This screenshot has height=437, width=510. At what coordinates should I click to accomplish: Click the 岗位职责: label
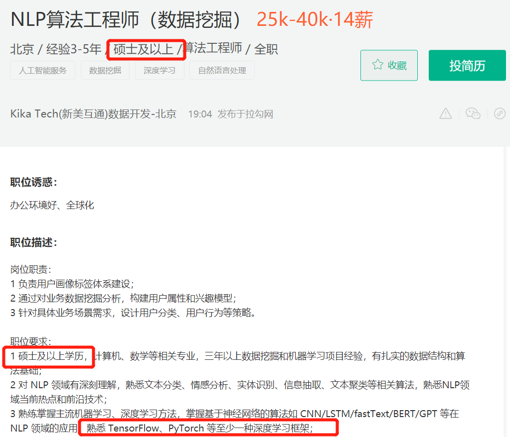(x=30, y=269)
